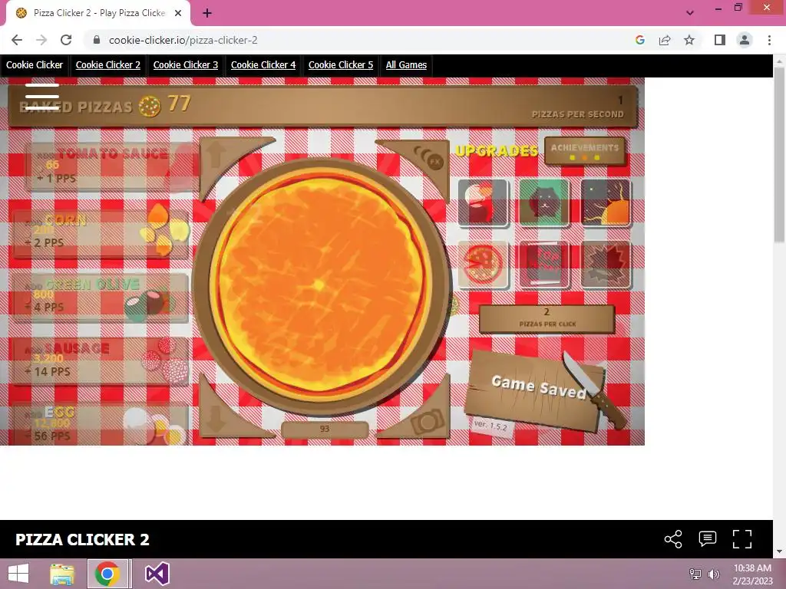Open Cookie Clicker 4 link
The width and height of the screenshot is (786, 589).
(263, 65)
